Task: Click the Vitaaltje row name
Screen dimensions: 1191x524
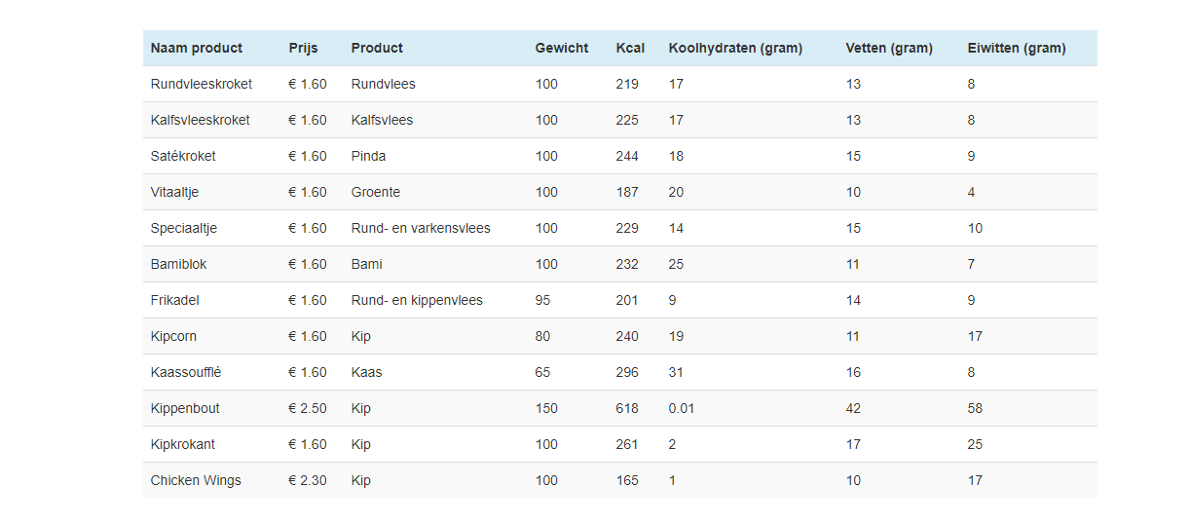Action: tap(175, 192)
